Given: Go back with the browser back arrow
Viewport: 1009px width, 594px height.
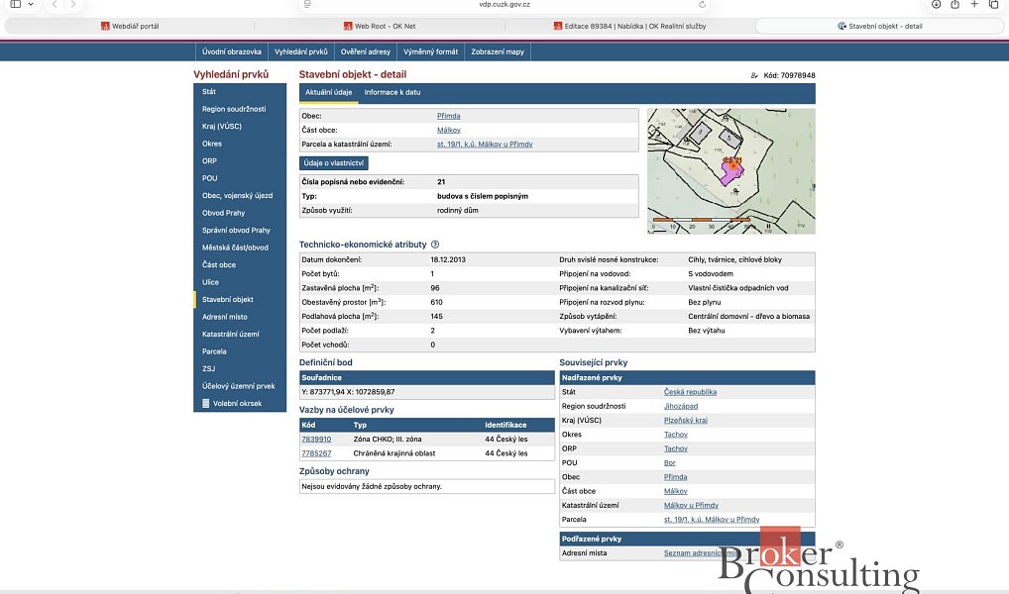Looking at the screenshot, I should point(55,4).
